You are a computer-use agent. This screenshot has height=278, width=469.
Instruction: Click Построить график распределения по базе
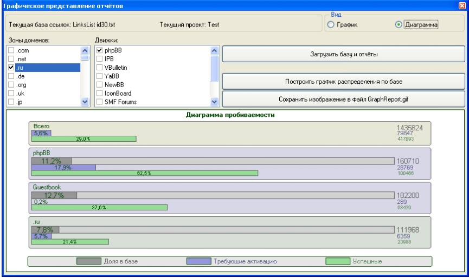(x=343, y=82)
